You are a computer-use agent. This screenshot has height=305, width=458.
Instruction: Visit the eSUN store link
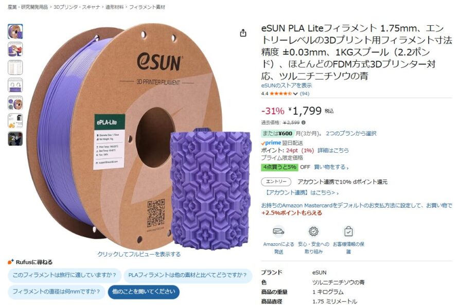click(286, 85)
